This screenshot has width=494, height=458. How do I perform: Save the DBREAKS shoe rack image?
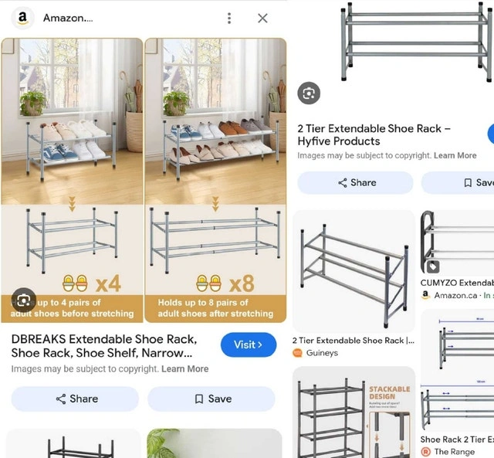click(x=211, y=399)
